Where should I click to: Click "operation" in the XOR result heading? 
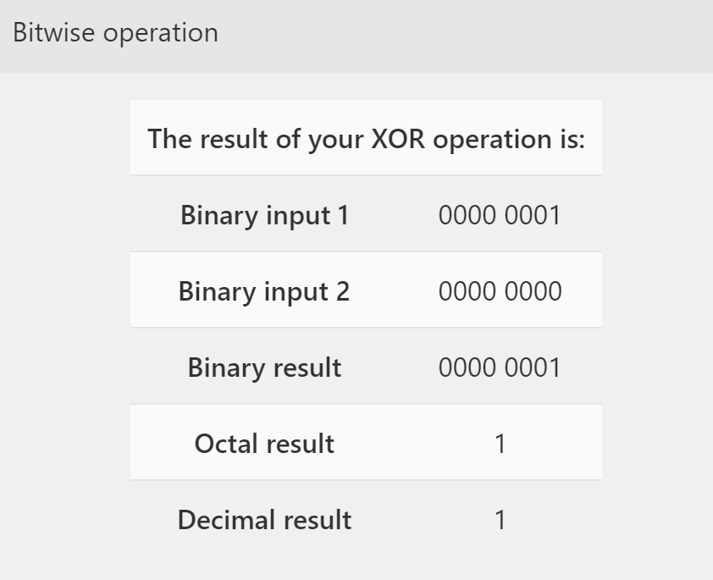click(492, 138)
